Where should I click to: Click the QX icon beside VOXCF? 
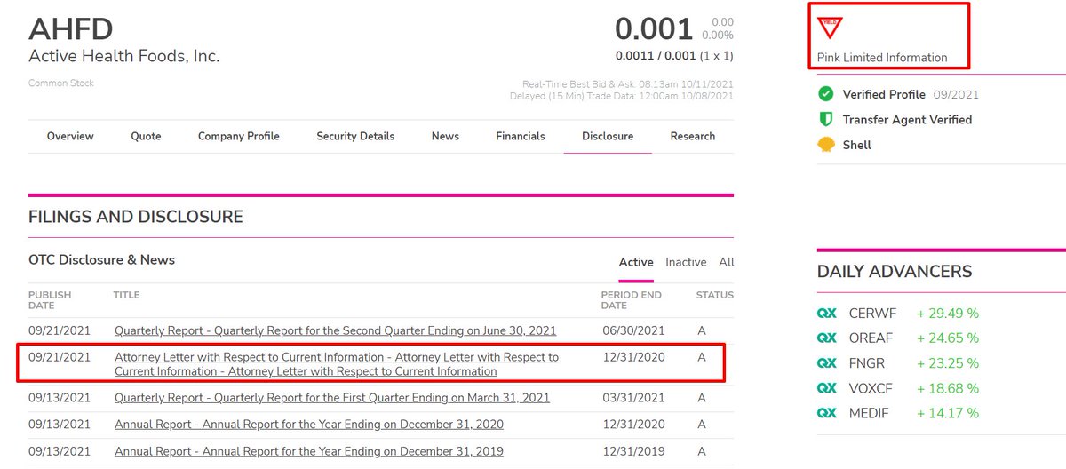tap(827, 388)
